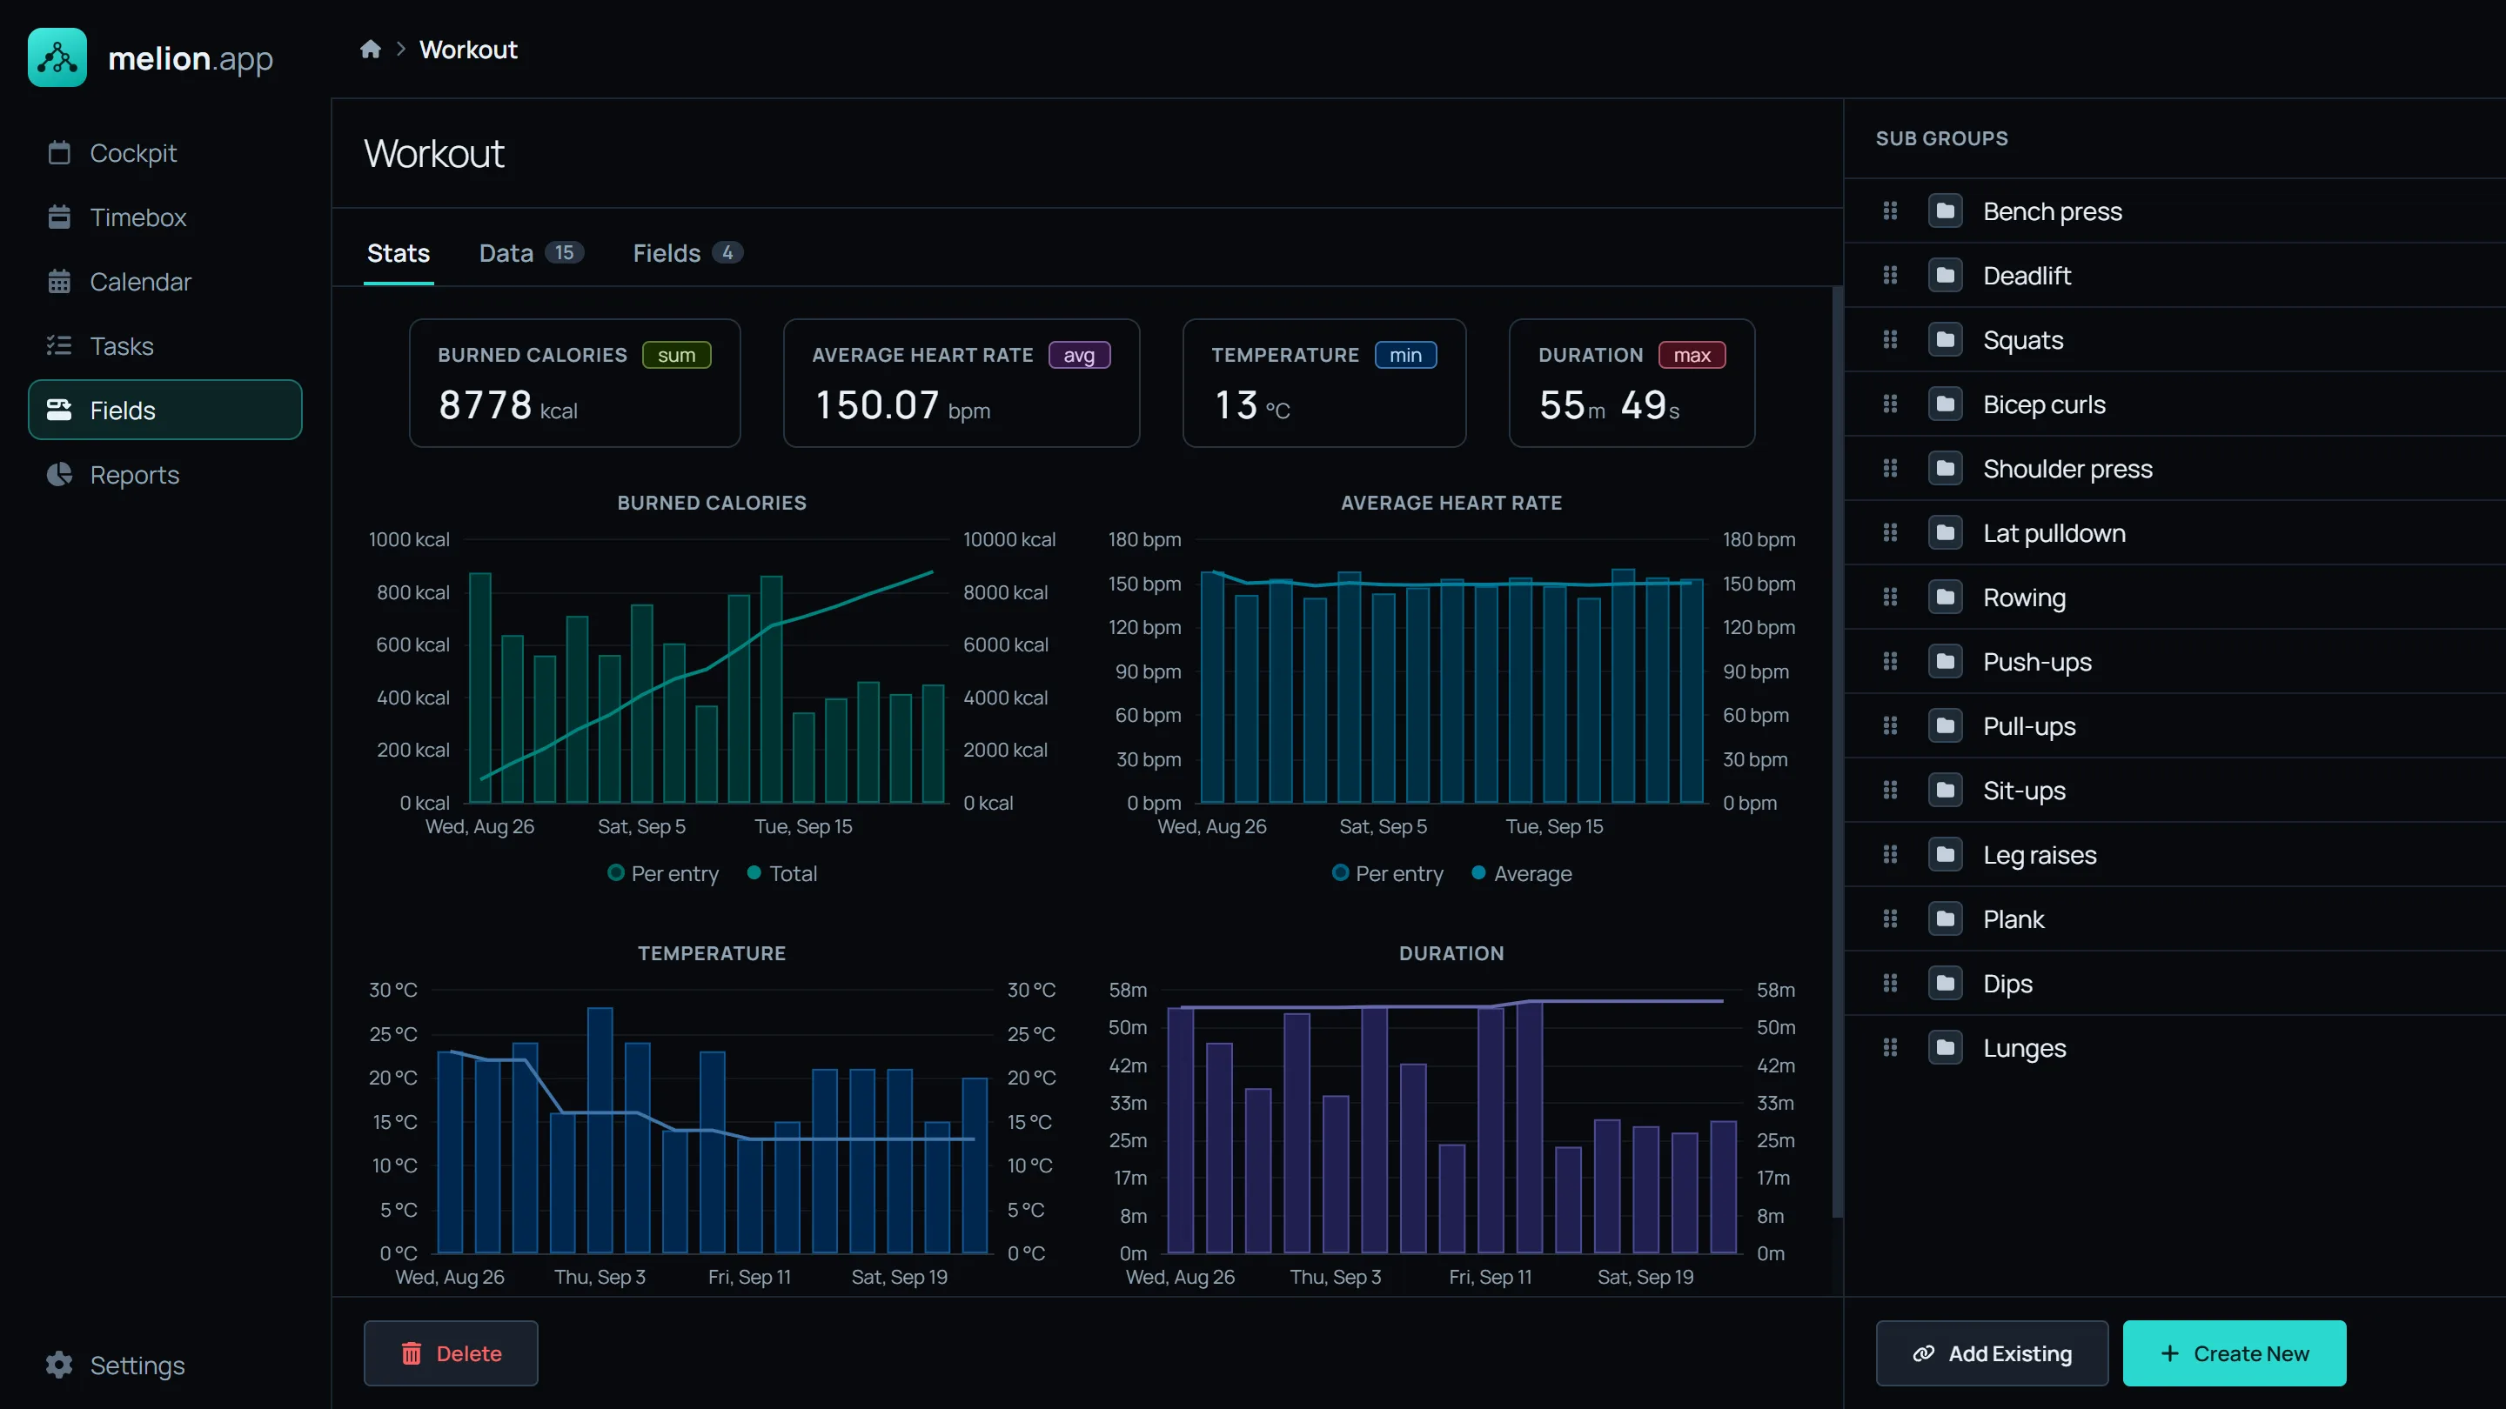Open Reports in the sidebar

tap(164, 475)
